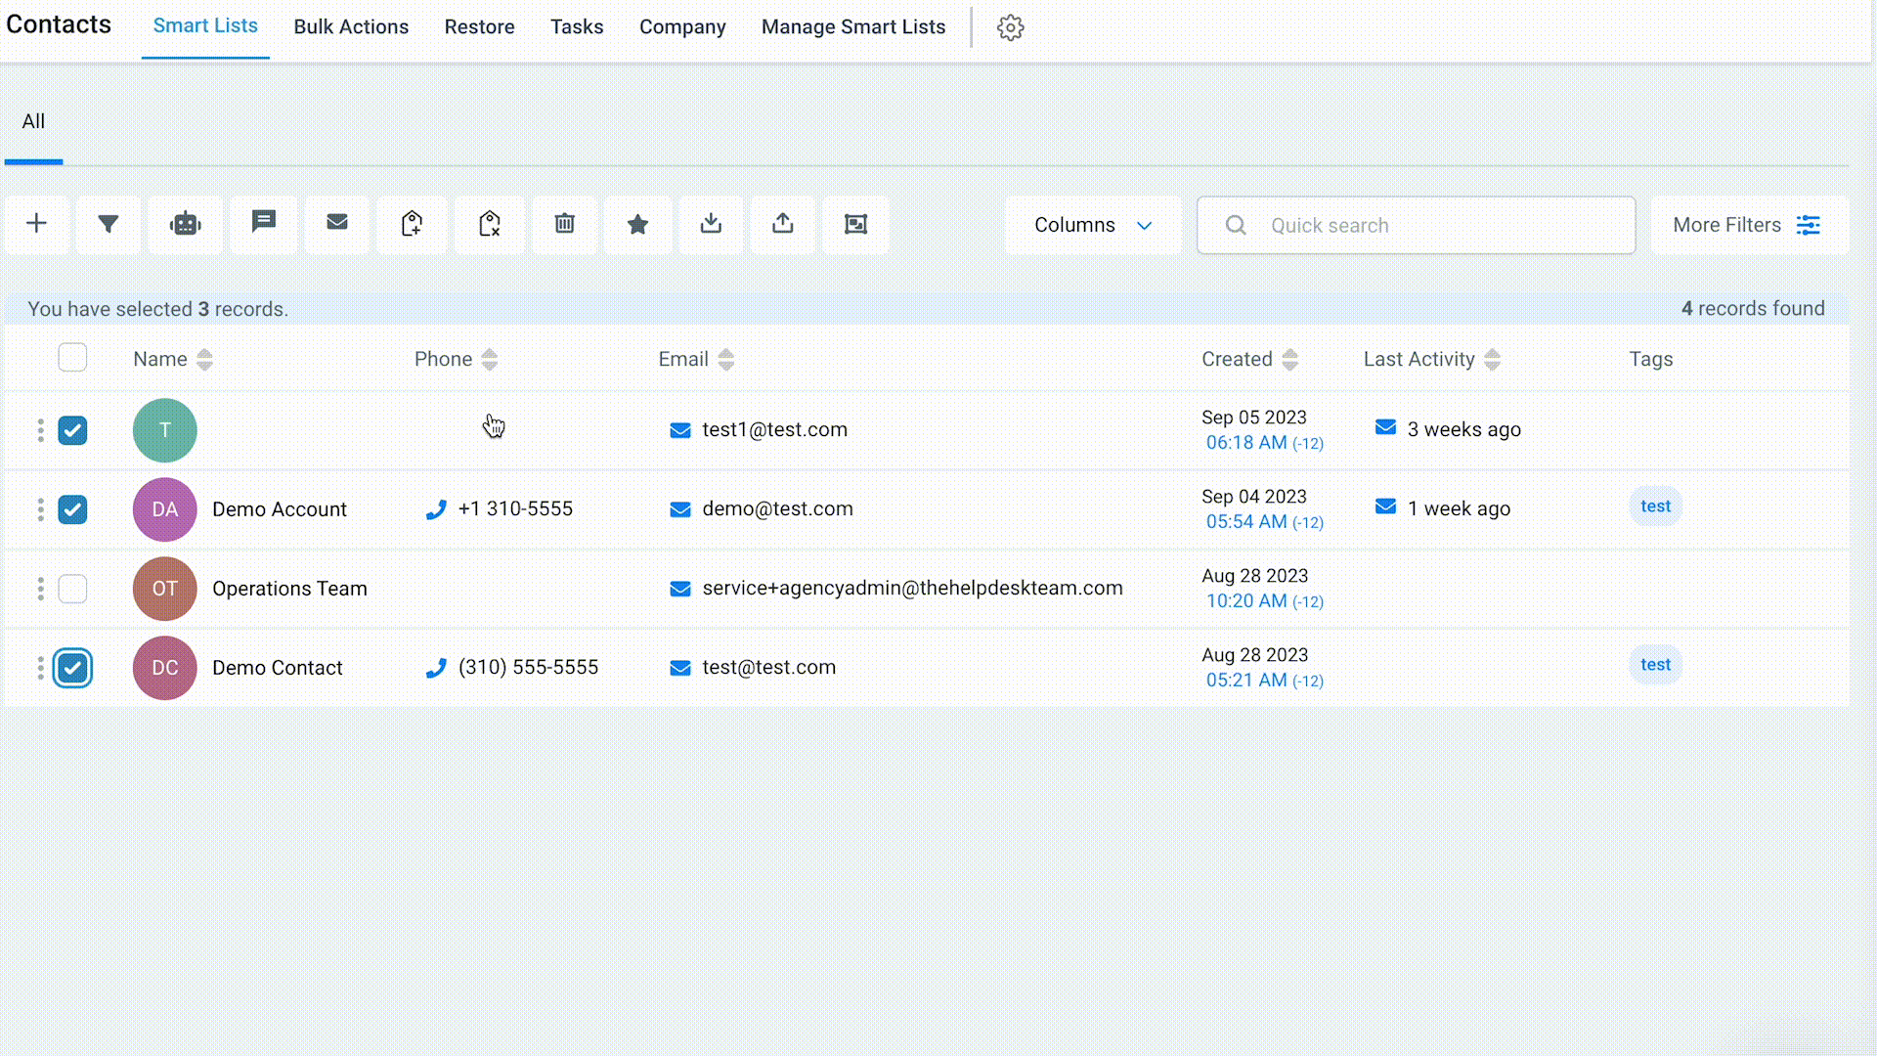1877x1056 pixels.
Task: Toggle the select-all header checkbox
Action: point(72,358)
